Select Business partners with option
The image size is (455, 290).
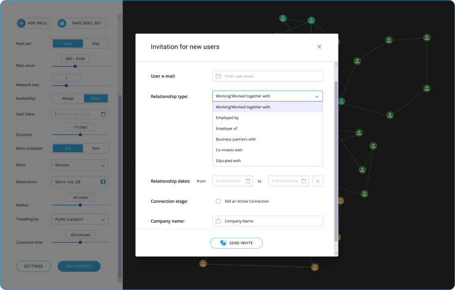pos(236,139)
